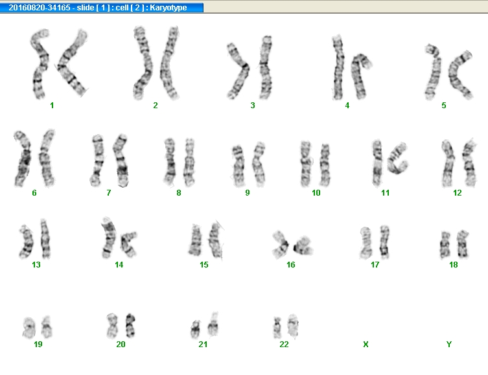Select the chromosome 14 pair image

(x=119, y=238)
